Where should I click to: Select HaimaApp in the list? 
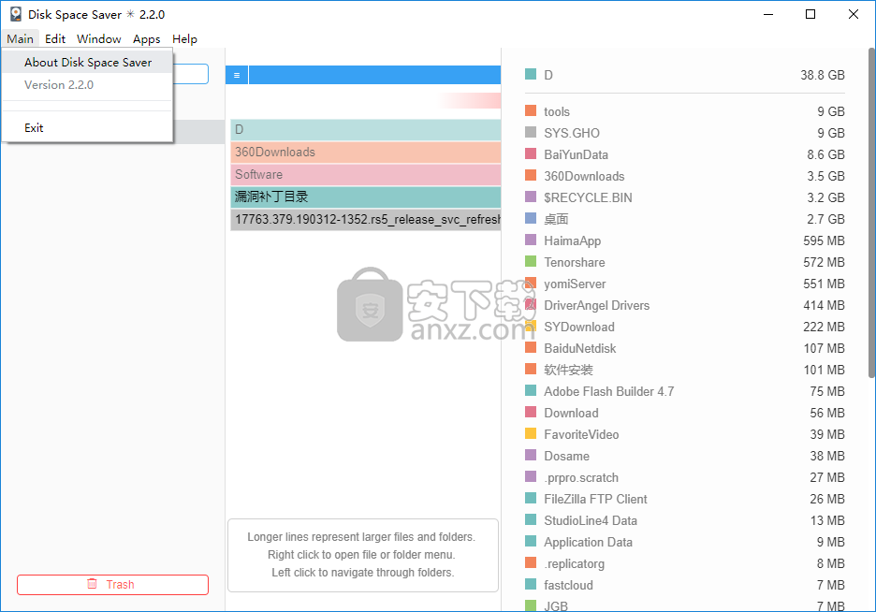click(573, 240)
